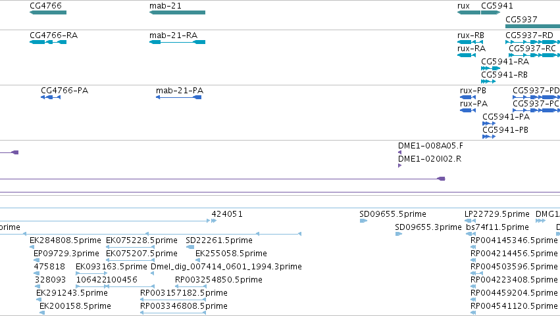This screenshot has width=560, height=316.
Task: Click the long purple feature's end block
Action: [442, 179]
